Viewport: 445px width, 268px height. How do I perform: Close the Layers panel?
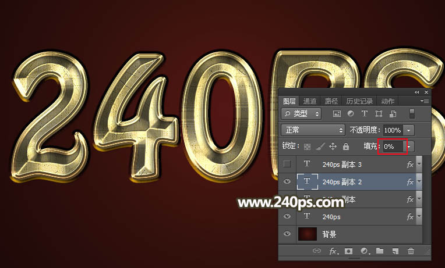[x=426, y=92]
